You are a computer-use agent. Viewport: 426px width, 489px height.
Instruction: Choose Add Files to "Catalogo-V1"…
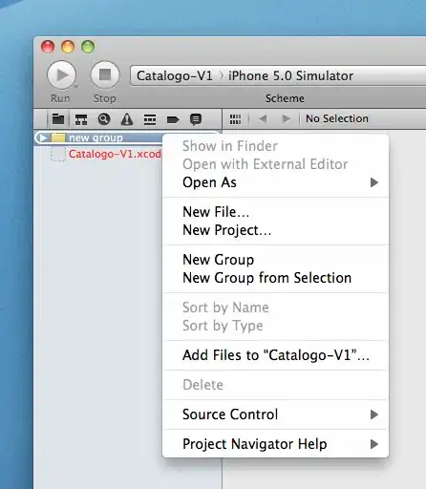(x=275, y=355)
